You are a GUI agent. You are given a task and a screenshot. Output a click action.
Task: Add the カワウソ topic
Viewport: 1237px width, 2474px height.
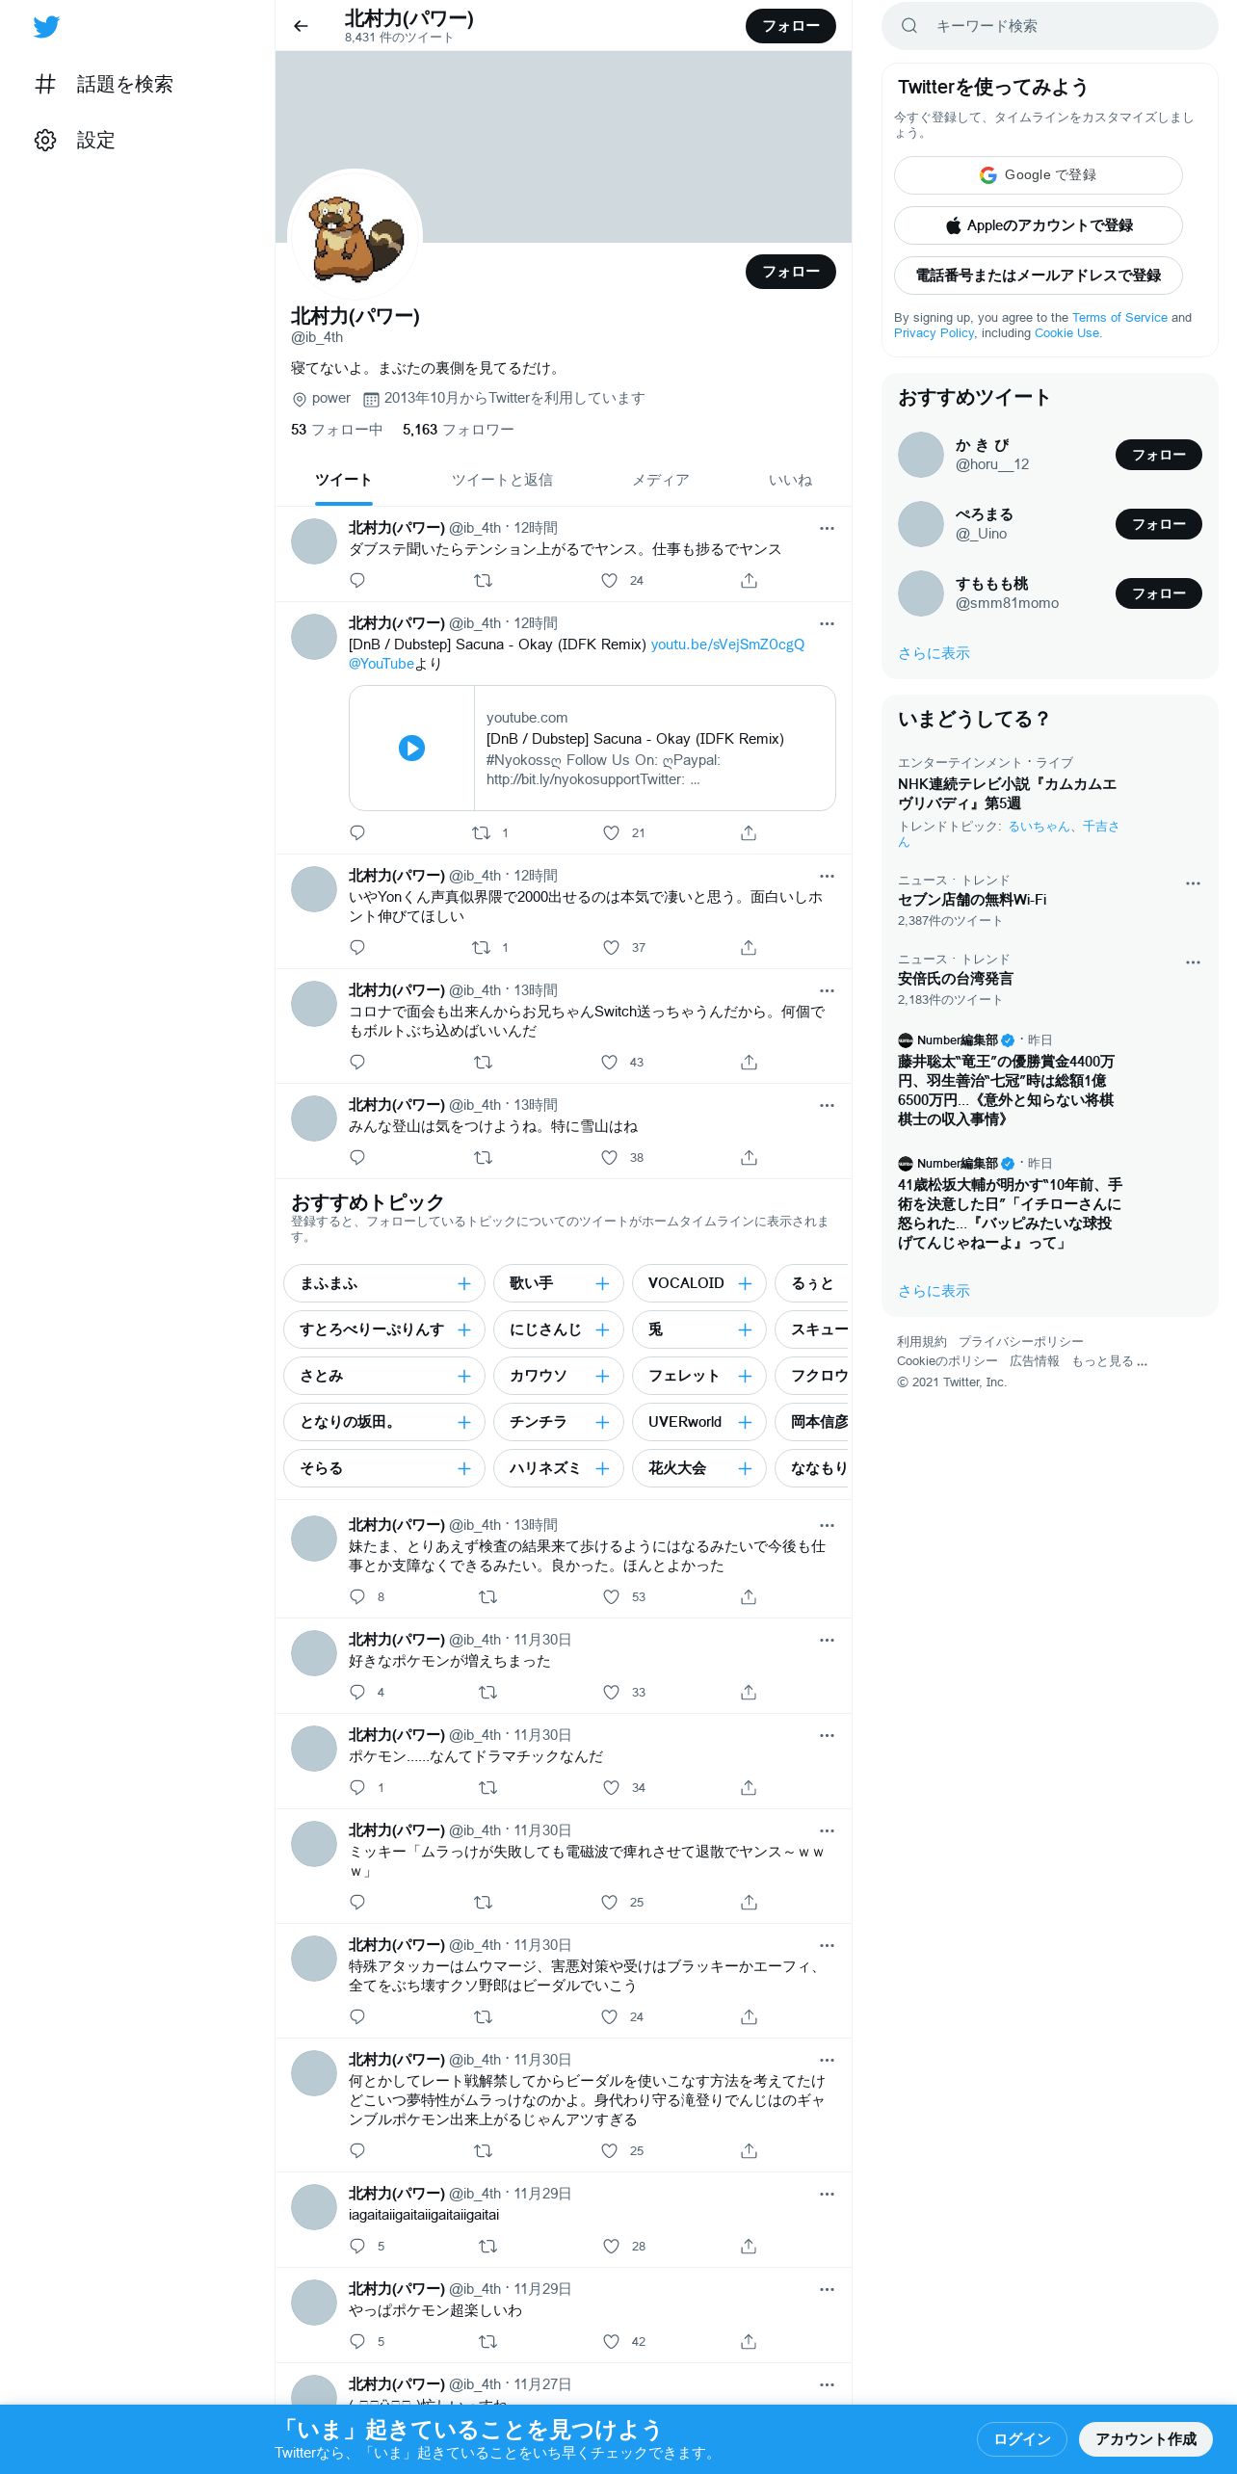coord(602,1376)
